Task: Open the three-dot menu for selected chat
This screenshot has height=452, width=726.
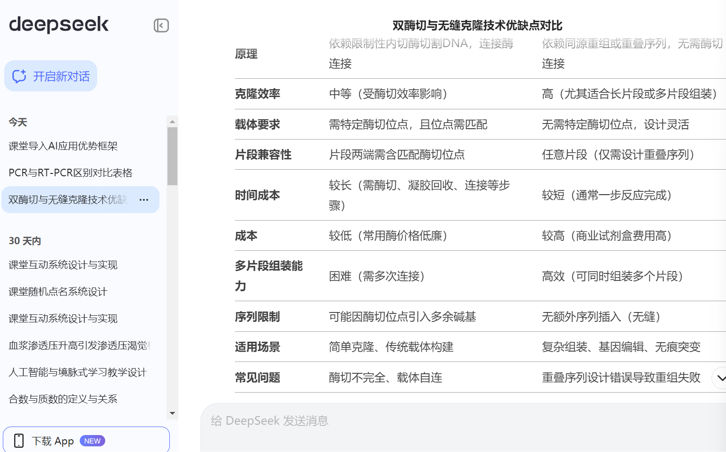Action: [x=144, y=200]
